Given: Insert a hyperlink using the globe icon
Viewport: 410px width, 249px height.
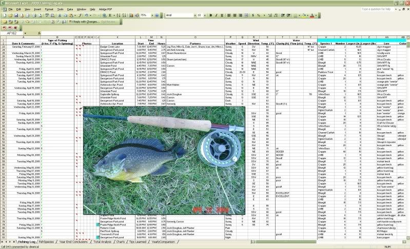Looking at the screenshot, I should 104,15.
